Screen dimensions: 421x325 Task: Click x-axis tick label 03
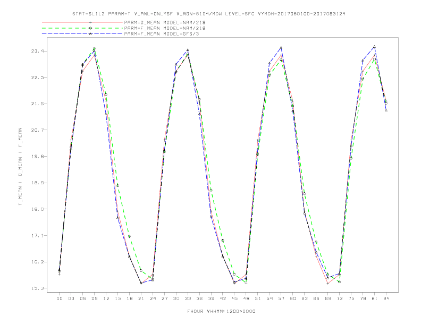tap(71, 298)
